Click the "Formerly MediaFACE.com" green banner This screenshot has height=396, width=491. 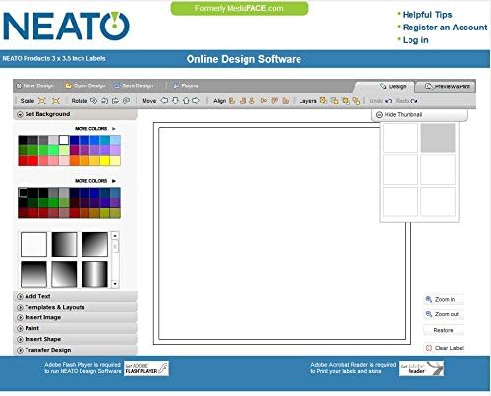click(240, 8)
